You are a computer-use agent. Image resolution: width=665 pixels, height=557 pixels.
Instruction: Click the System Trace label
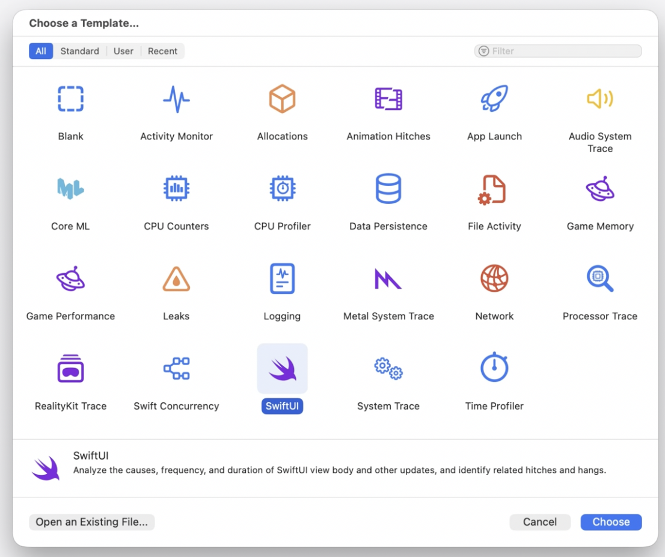pyautogui.click(x=388, y=406)
